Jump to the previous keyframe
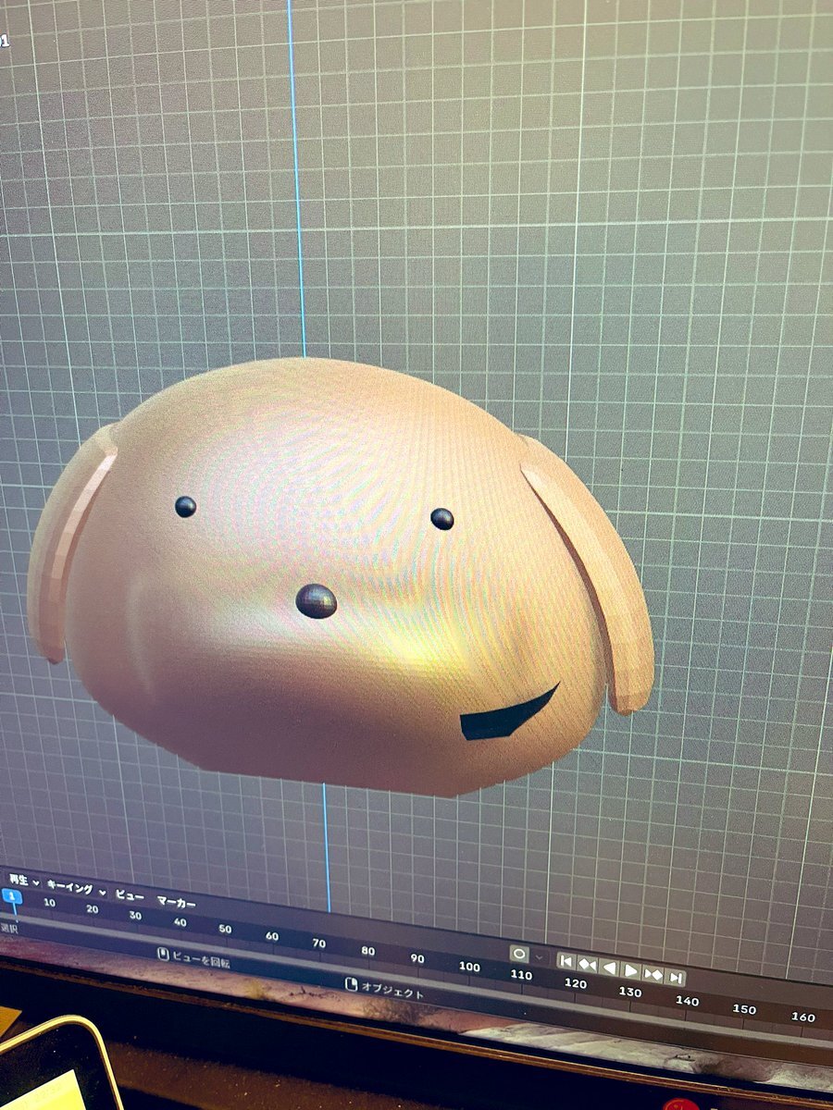 (588, 964)
